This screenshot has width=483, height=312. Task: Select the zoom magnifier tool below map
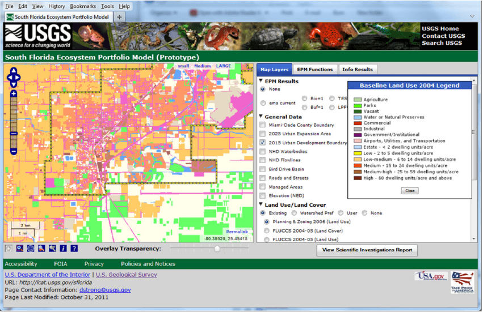(19, 248)
